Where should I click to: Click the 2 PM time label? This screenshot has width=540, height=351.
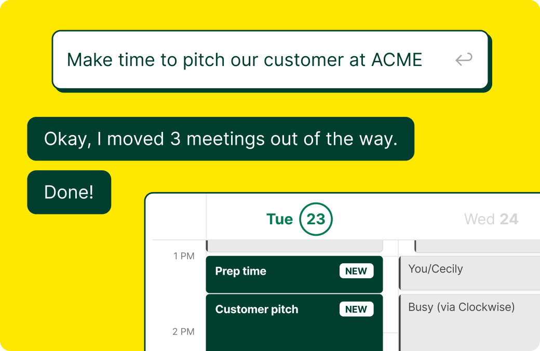pyautogui.click(x=184, y=331)
